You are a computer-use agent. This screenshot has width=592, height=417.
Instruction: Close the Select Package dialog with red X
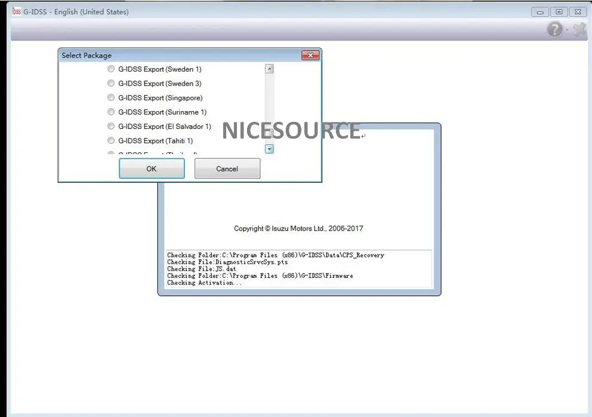pyautogui.click(x=310, y=56)
